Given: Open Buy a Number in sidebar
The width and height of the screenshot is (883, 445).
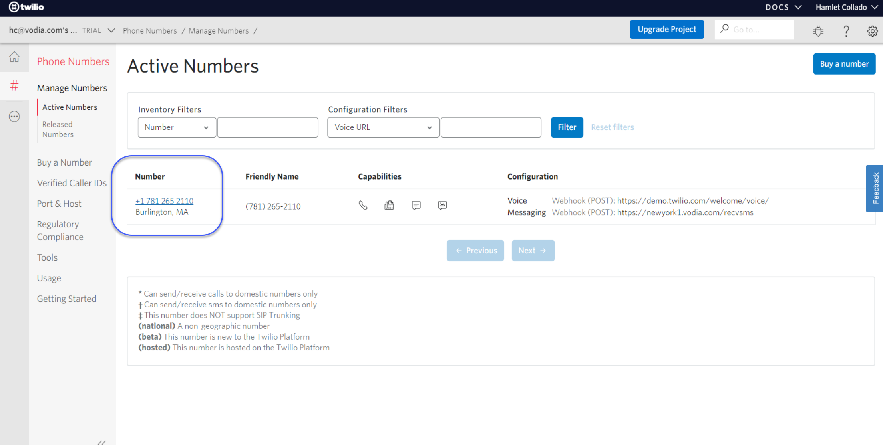Looking at the screenshot, I should click(64, 162).
